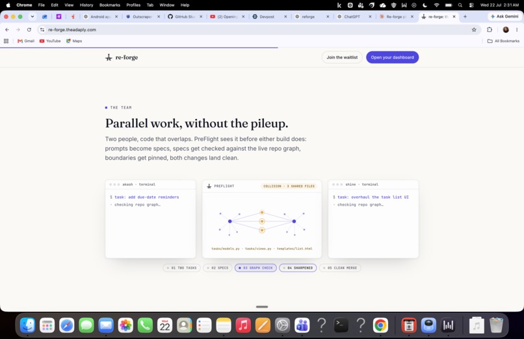The image size is (524, 339).
Task: Click the top orange shared-file node in graph
Action: point(262,212)
